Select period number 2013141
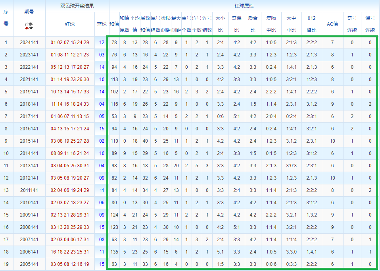This screenshot has width=380, height=271. [x=29, y=165]
